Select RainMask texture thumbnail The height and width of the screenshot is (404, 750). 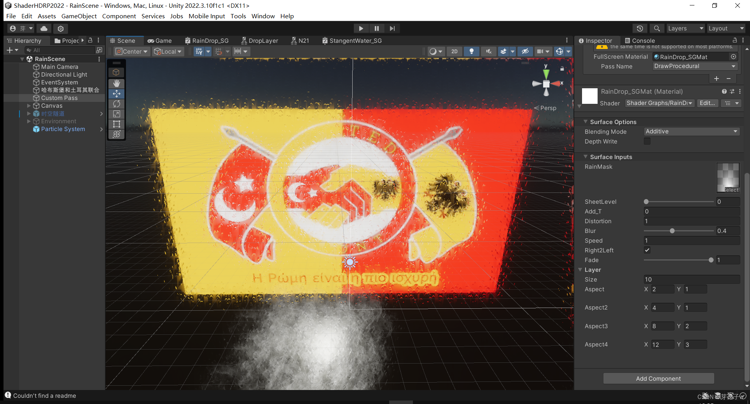tap(728, 177)
